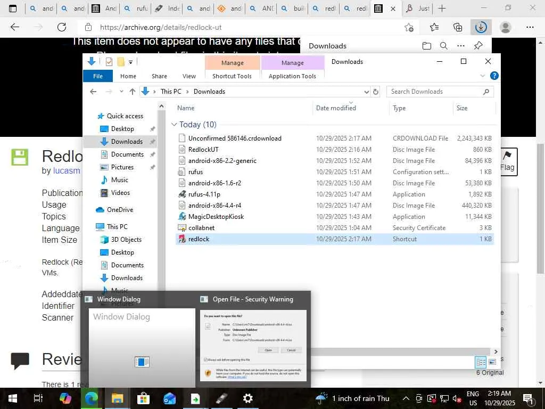Open Microsoft Store from the taskbar

click(143, 398)
